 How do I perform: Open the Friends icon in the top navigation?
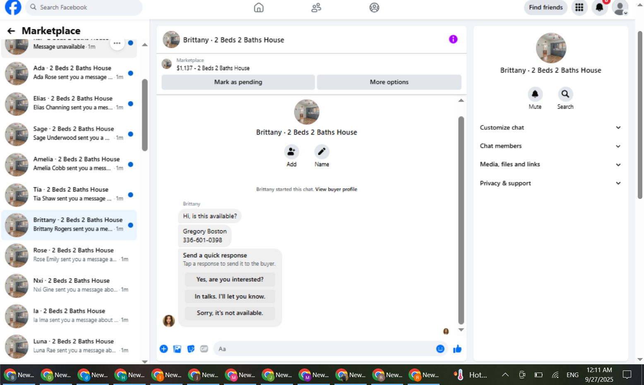click(316, 7)
